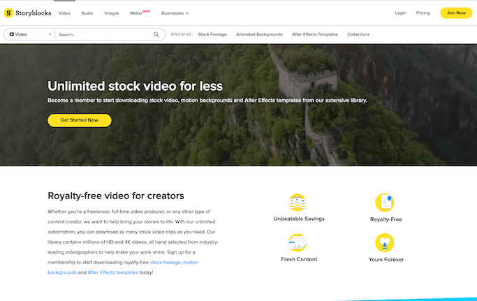The height and width of the screenshot is (301, 477).
Task: Browse Collections
Action: coord(358,34)
